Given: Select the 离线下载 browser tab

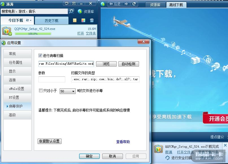Looking at the screenshot, I should click(176, 5).
